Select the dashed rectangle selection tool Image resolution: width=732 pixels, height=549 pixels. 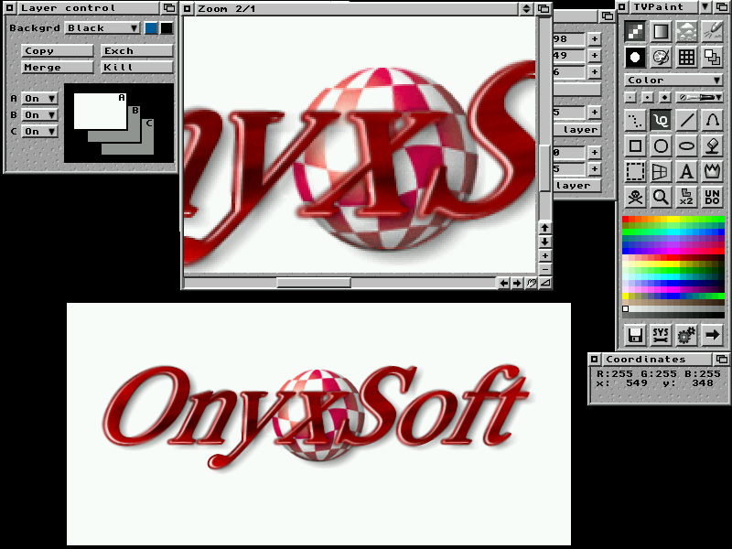pyautogui.click(x=635, y=172)
